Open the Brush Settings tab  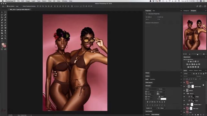(x=155, y=115)
